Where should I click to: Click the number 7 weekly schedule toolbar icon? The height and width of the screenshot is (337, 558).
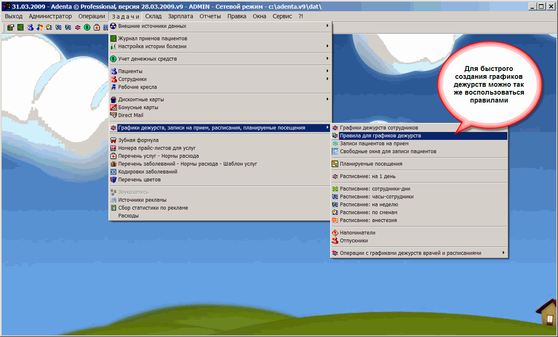click(68, 27)
